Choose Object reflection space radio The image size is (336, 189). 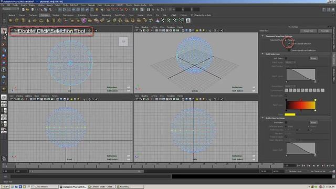tap(309, 127)
